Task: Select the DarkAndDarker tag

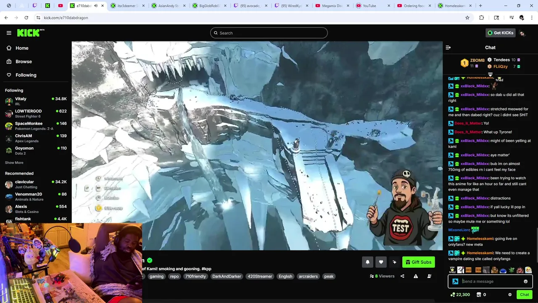Action: pos(227,276)
